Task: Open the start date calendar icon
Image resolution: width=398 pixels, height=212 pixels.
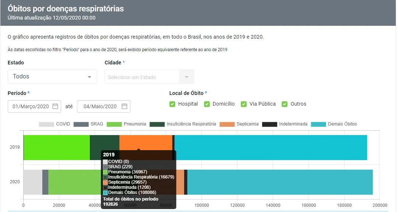Action: 55,106
